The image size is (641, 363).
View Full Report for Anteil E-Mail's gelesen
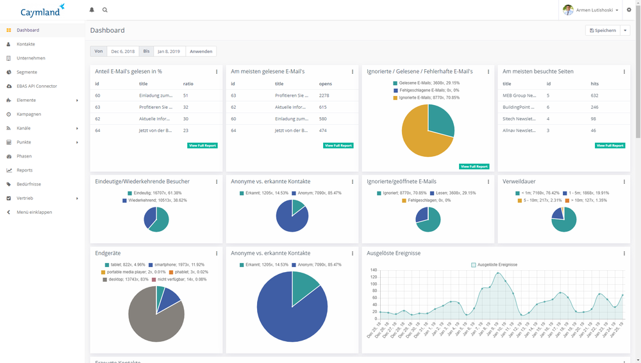tap(203, 145)
